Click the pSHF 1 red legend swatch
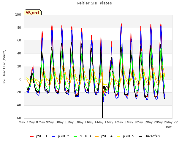 32,137
